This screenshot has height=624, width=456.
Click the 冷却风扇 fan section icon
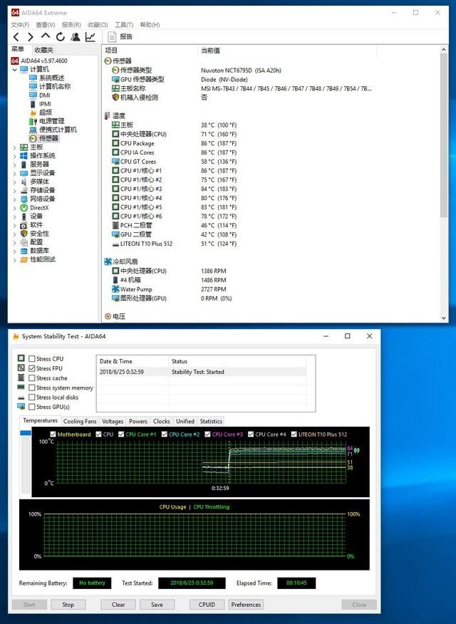click(x=108, y=261)
